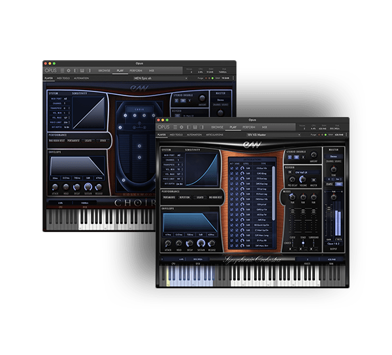Click the Release knob in Choir envelope
Viewport: 392px width, 355px height.
pos(100,185)
